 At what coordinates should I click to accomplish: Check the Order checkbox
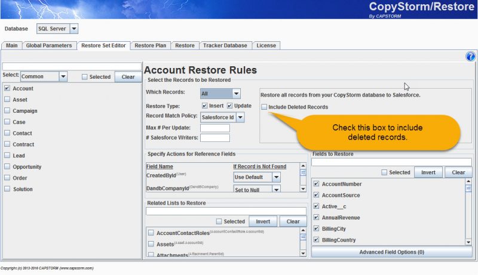[7, 178]
